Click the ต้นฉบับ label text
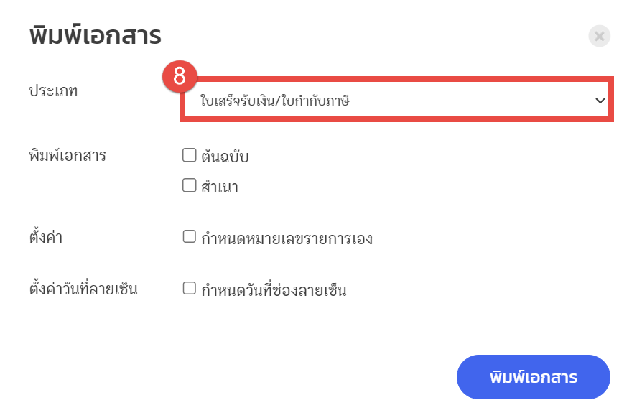Screen dimensions: 637x418 coord(225,157)
